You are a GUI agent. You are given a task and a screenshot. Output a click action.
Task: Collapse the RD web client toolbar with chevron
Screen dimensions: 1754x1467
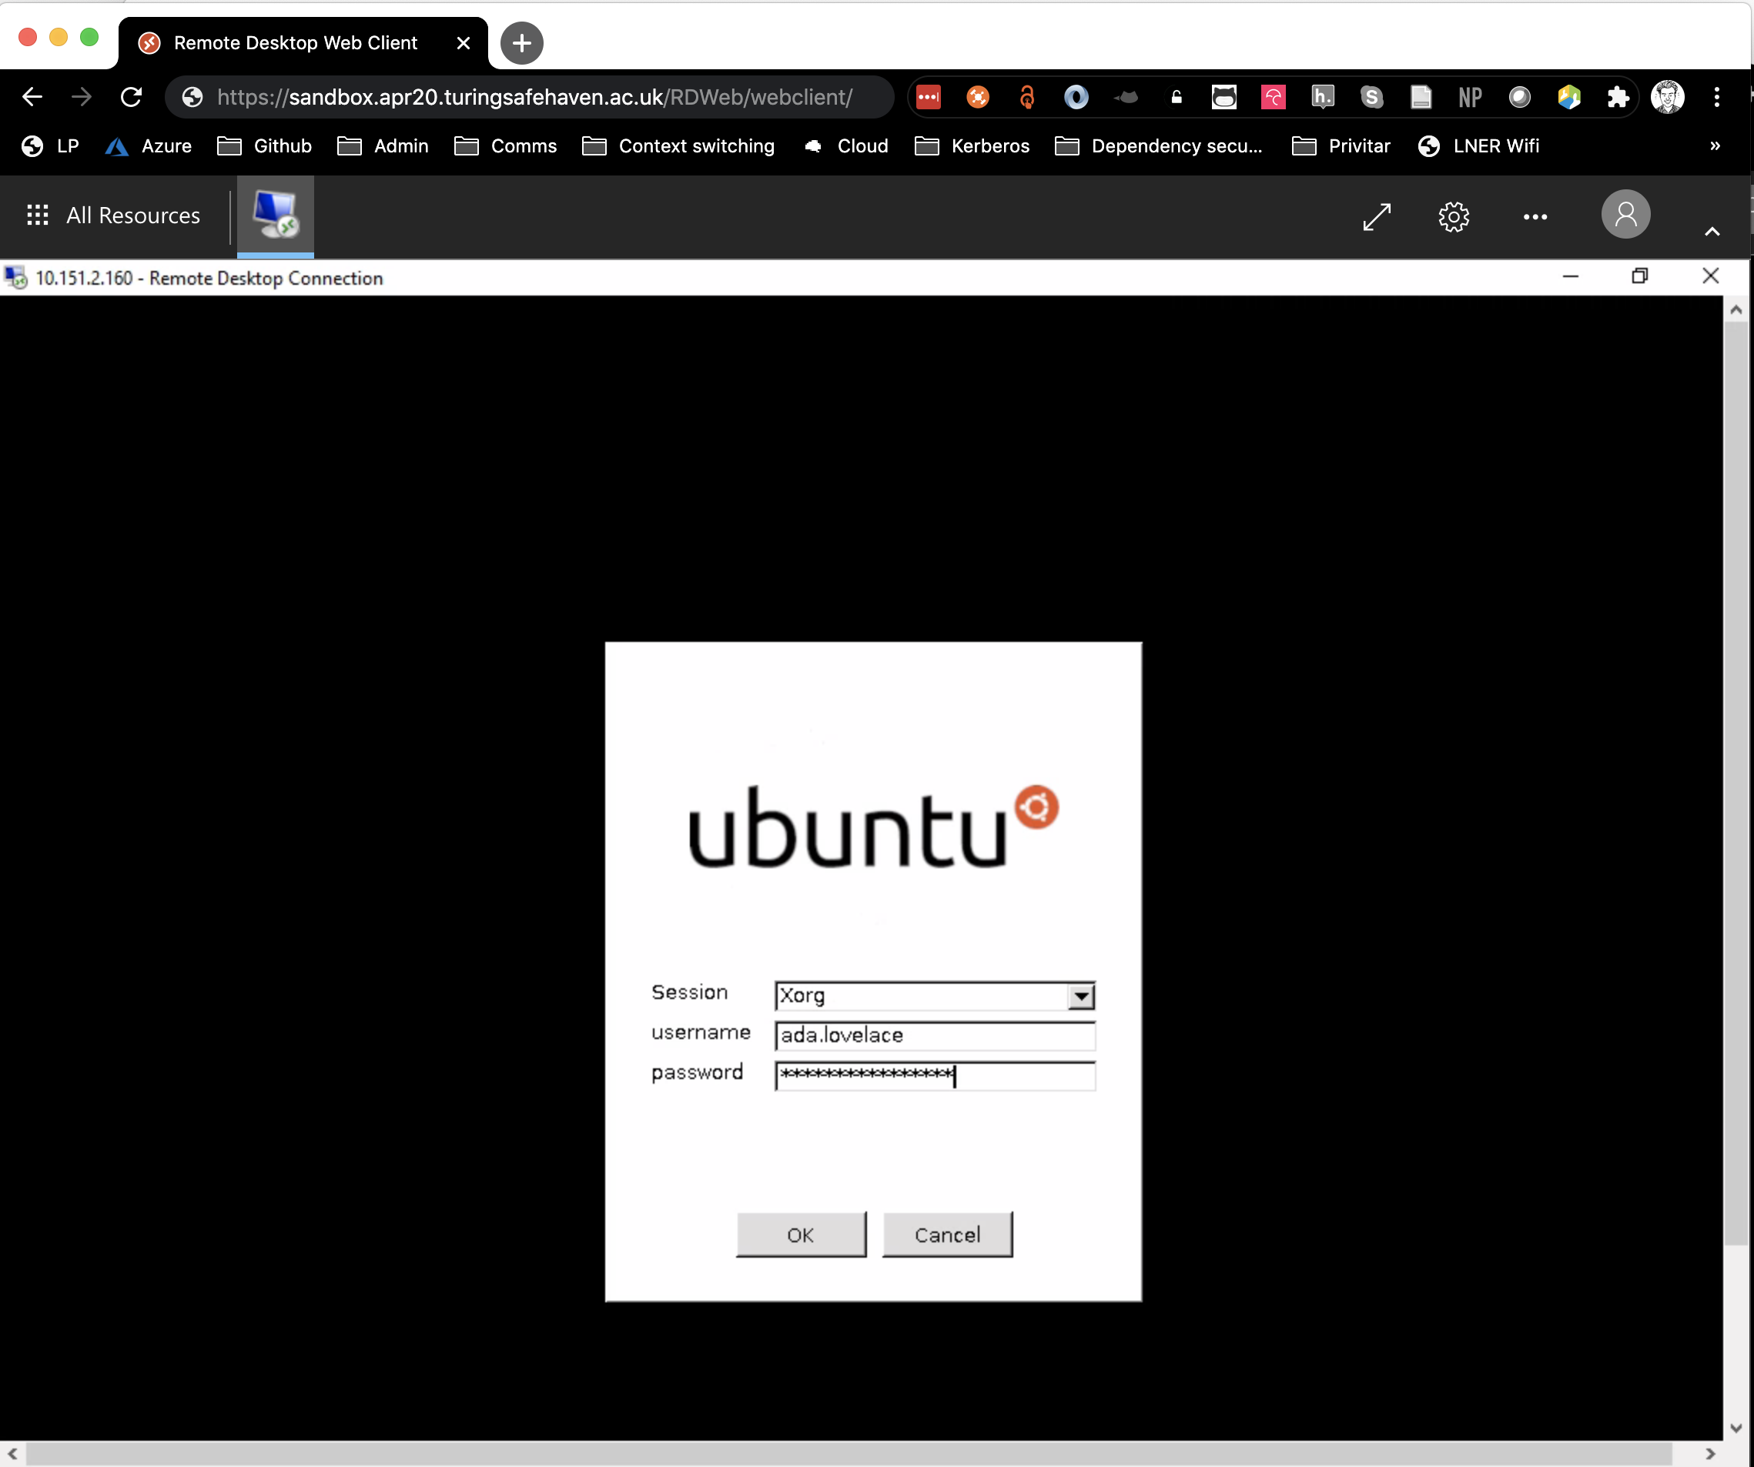(1712, 232)
